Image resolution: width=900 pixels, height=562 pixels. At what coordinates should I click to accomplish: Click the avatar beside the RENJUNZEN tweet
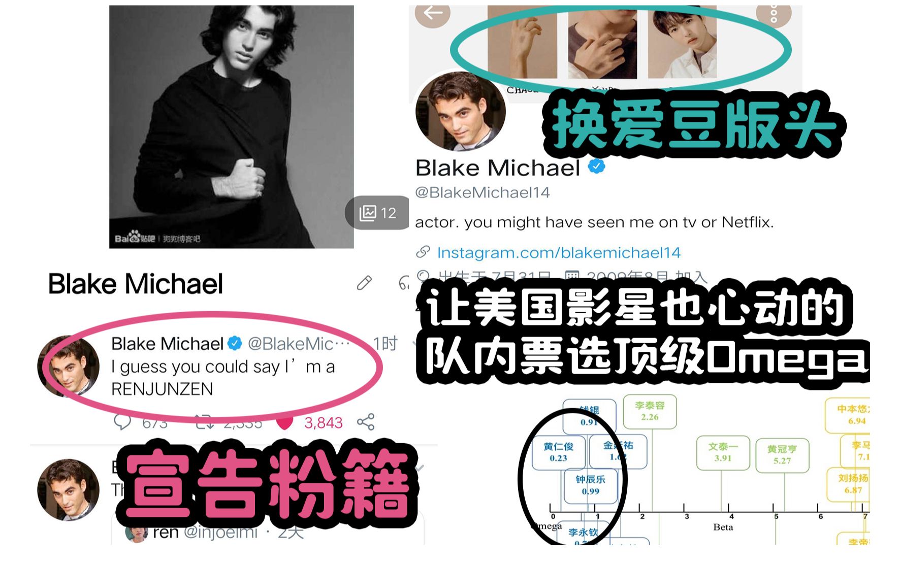pyautogui.click(x=69, y=366)
